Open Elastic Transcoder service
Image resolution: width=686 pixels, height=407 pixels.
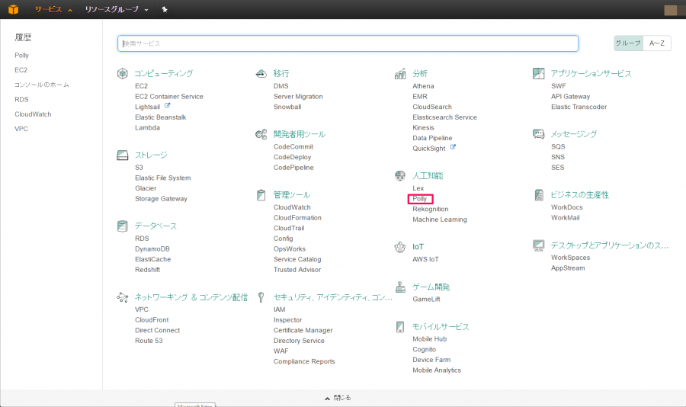pyautogui.click(x=579, y=107)
